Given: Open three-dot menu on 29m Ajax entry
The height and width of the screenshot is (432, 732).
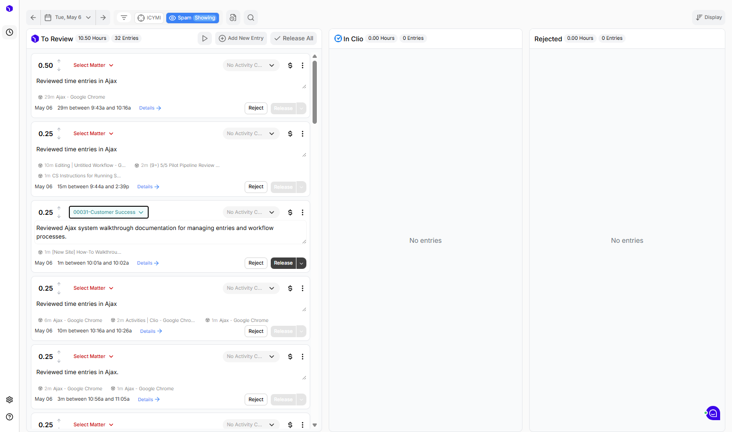Looking at the screenshot, I should coord(303,65).
